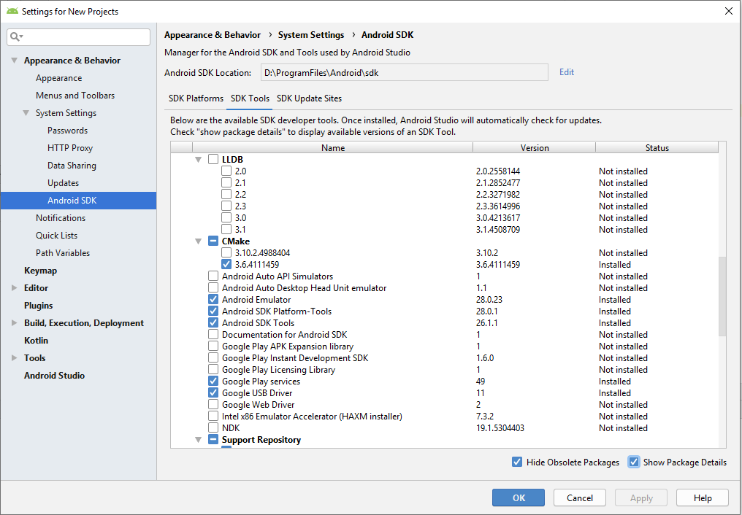This screenshot has height=515, width=742.
Task: Expand the Tools section
Action: 15,357
